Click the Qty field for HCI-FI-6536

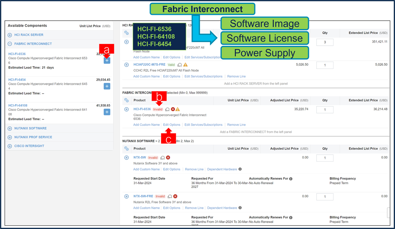325,110
